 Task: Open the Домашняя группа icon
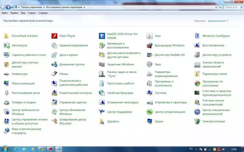click(x=54, y=64)
